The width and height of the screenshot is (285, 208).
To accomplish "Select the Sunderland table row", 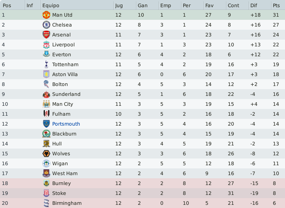I will tap(142, 94).
